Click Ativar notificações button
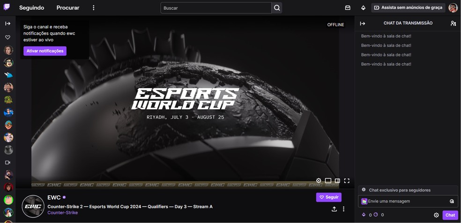Image resolution: width=461 pixels, height=223 pixels. click(45, 51)
